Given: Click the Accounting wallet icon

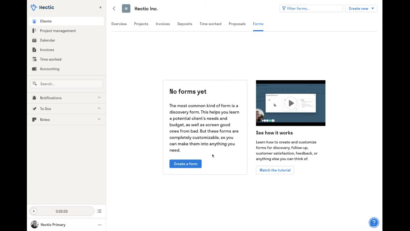Looking at the screenshot, I should (34, 69).
